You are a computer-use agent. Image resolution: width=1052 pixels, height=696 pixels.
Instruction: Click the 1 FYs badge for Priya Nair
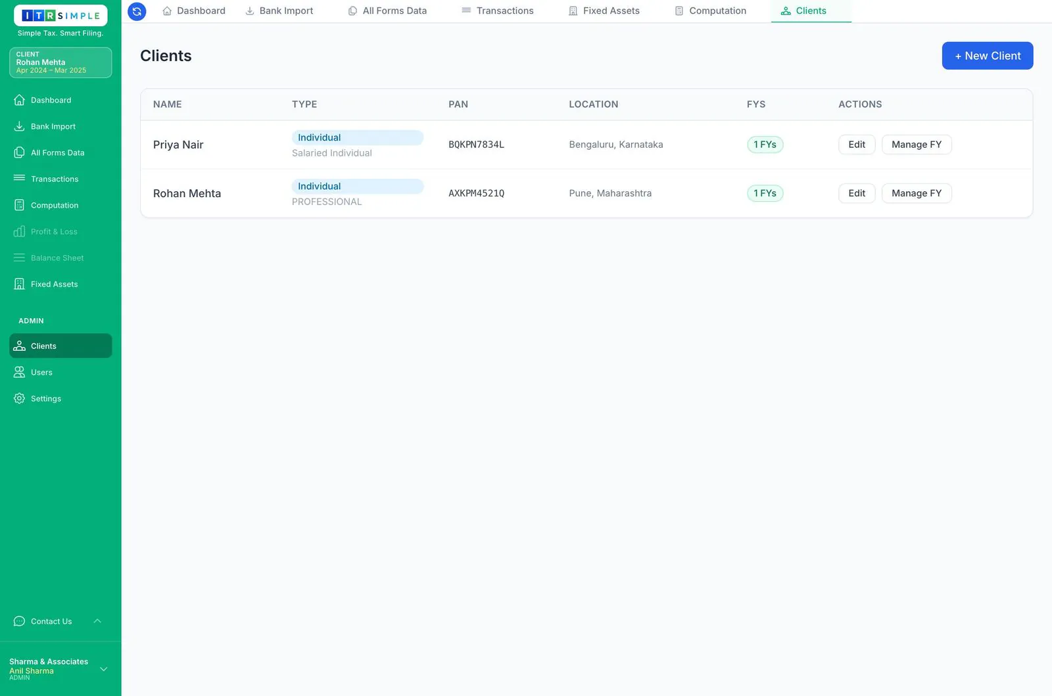765,145
